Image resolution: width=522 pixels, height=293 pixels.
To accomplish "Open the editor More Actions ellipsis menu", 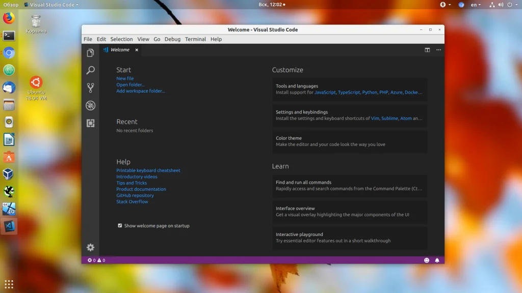I will 438,50.
